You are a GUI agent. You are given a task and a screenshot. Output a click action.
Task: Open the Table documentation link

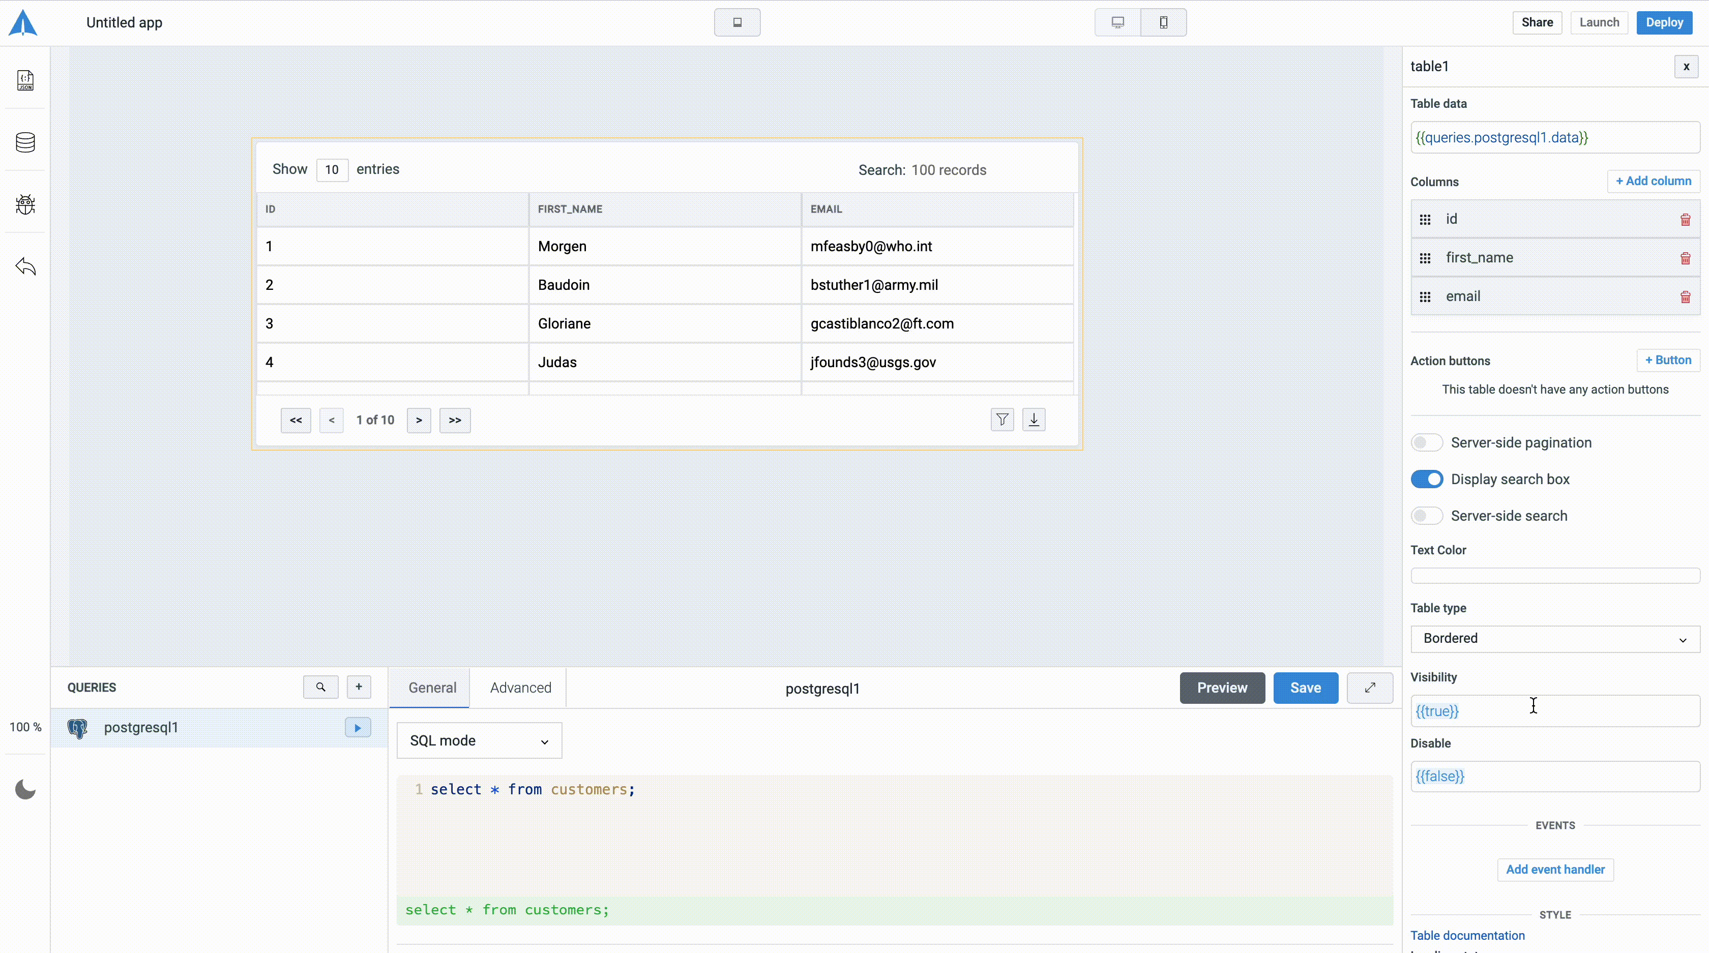1467,935
